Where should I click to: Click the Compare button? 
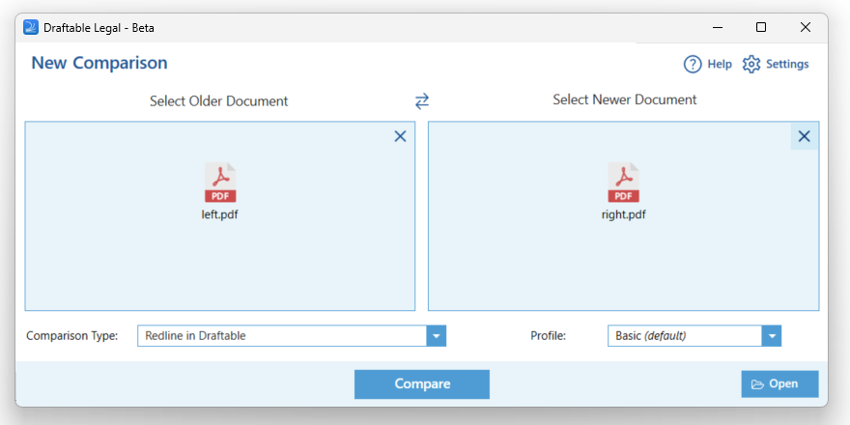tap(422, 384)
